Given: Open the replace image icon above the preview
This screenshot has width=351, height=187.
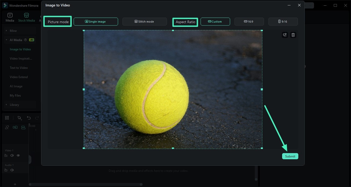Looking at the screenshot, I should (x=285, y=35).
